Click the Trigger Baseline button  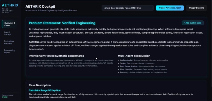[196, 8]
